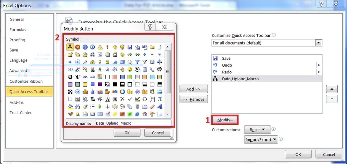Switch to the Advanced category
This screenshot has width=347, height=164.
pyautogui.click(x=18, y=71)
